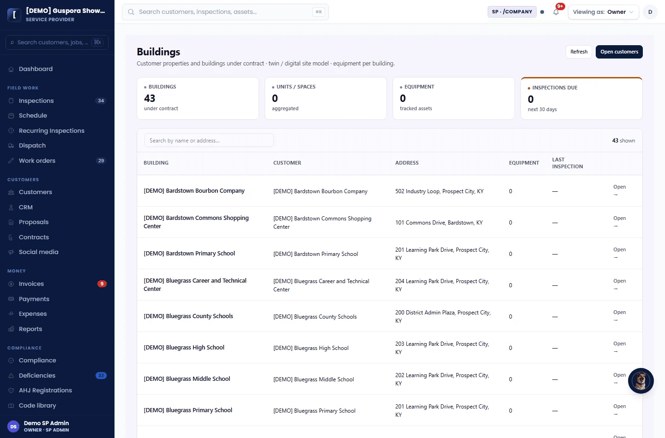Click the Refresh button
This screenshot has height=438, width=665.
point(579,52)
